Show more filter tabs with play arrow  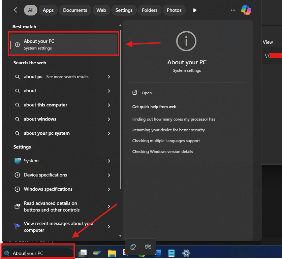[x=195, y=10]
